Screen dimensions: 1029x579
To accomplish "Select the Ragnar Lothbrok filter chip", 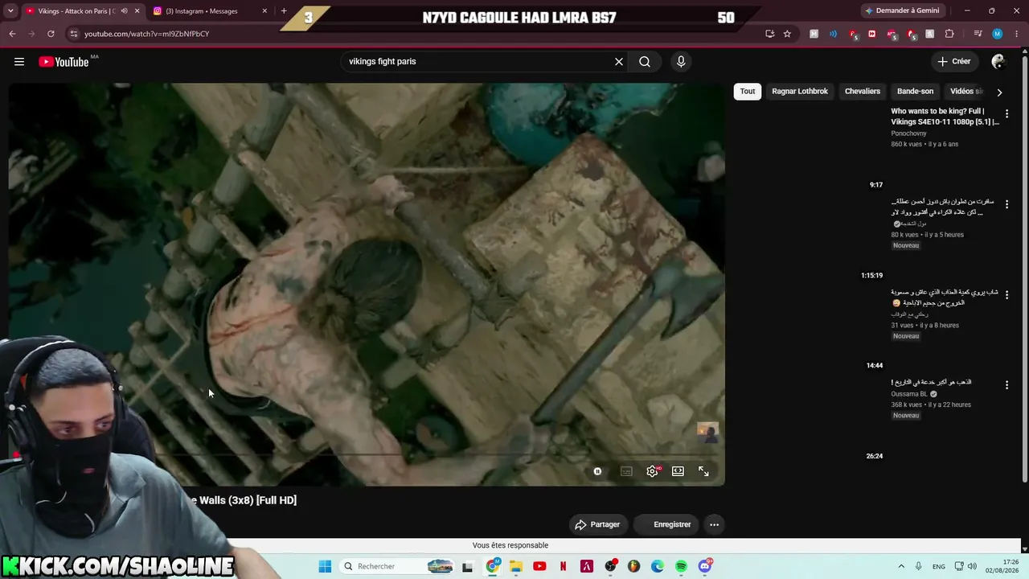I will 800,91.
